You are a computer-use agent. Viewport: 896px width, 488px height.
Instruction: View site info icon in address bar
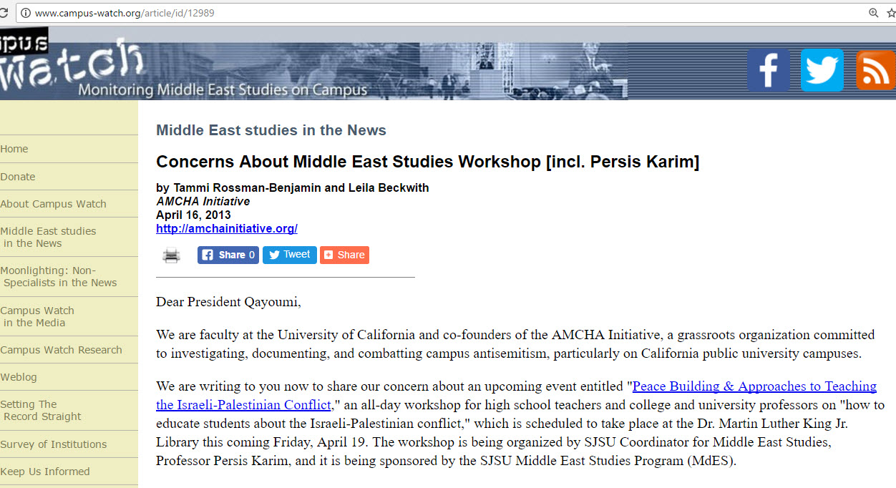tap(25, 13)
